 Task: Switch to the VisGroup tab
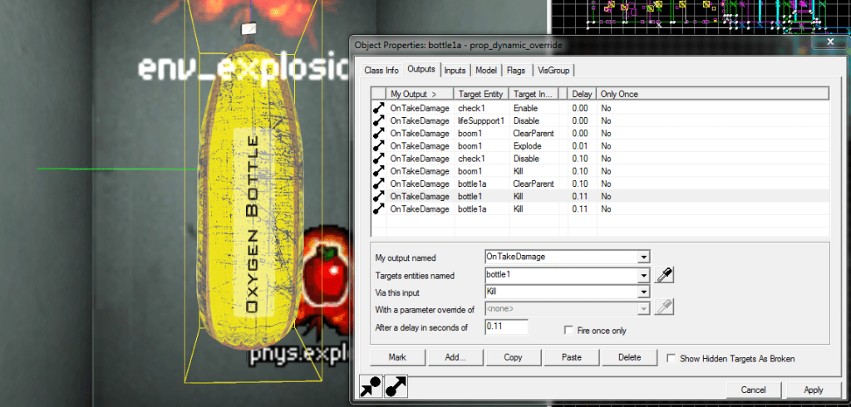pos(553,70)
